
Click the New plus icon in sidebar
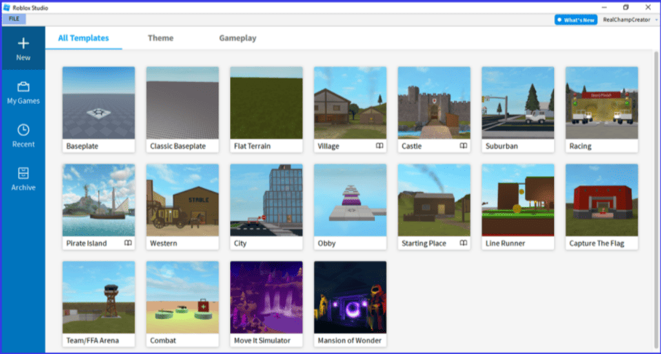(x=23, y=44)
